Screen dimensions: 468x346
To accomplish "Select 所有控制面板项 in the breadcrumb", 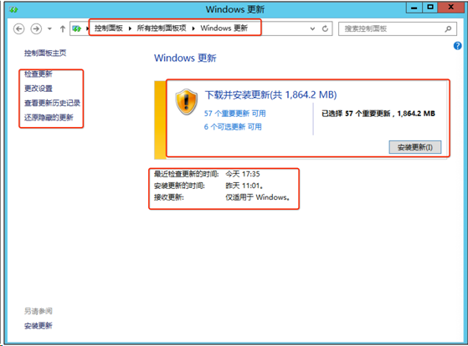I will point(162,28).
